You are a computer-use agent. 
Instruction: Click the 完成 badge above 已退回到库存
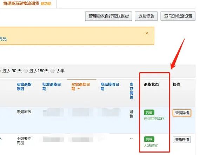pos(149,113)
